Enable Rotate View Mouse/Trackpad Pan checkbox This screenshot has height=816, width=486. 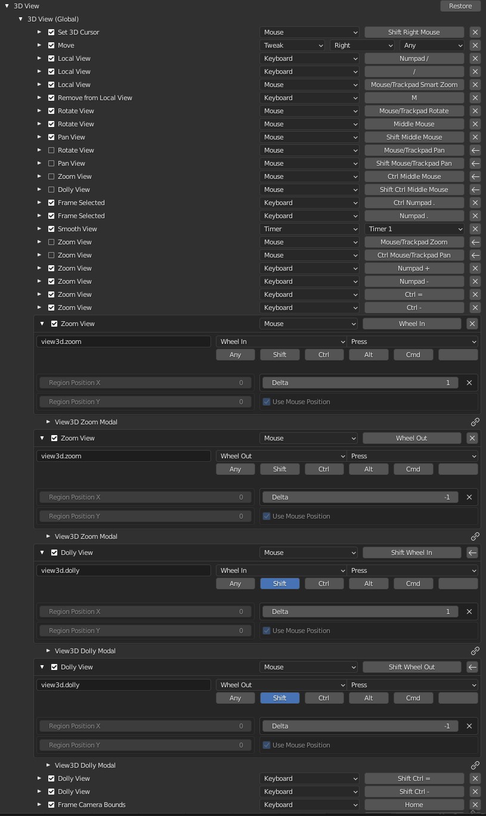click(x=51, y=150)
